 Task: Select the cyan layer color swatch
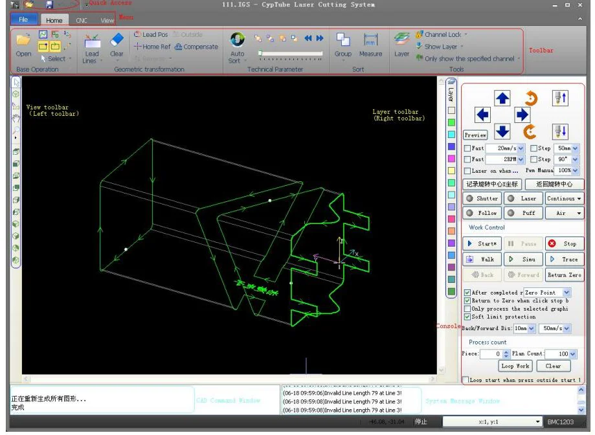point(451,134)
